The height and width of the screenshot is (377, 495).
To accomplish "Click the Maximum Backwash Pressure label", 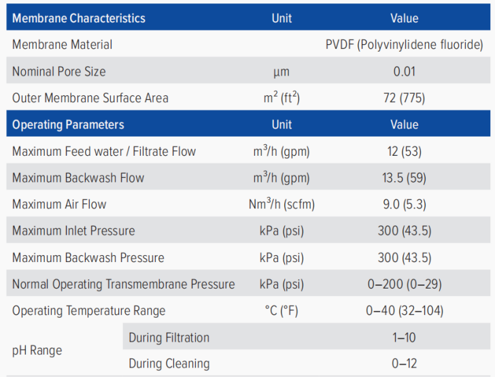I will click(x=88, y=258).
